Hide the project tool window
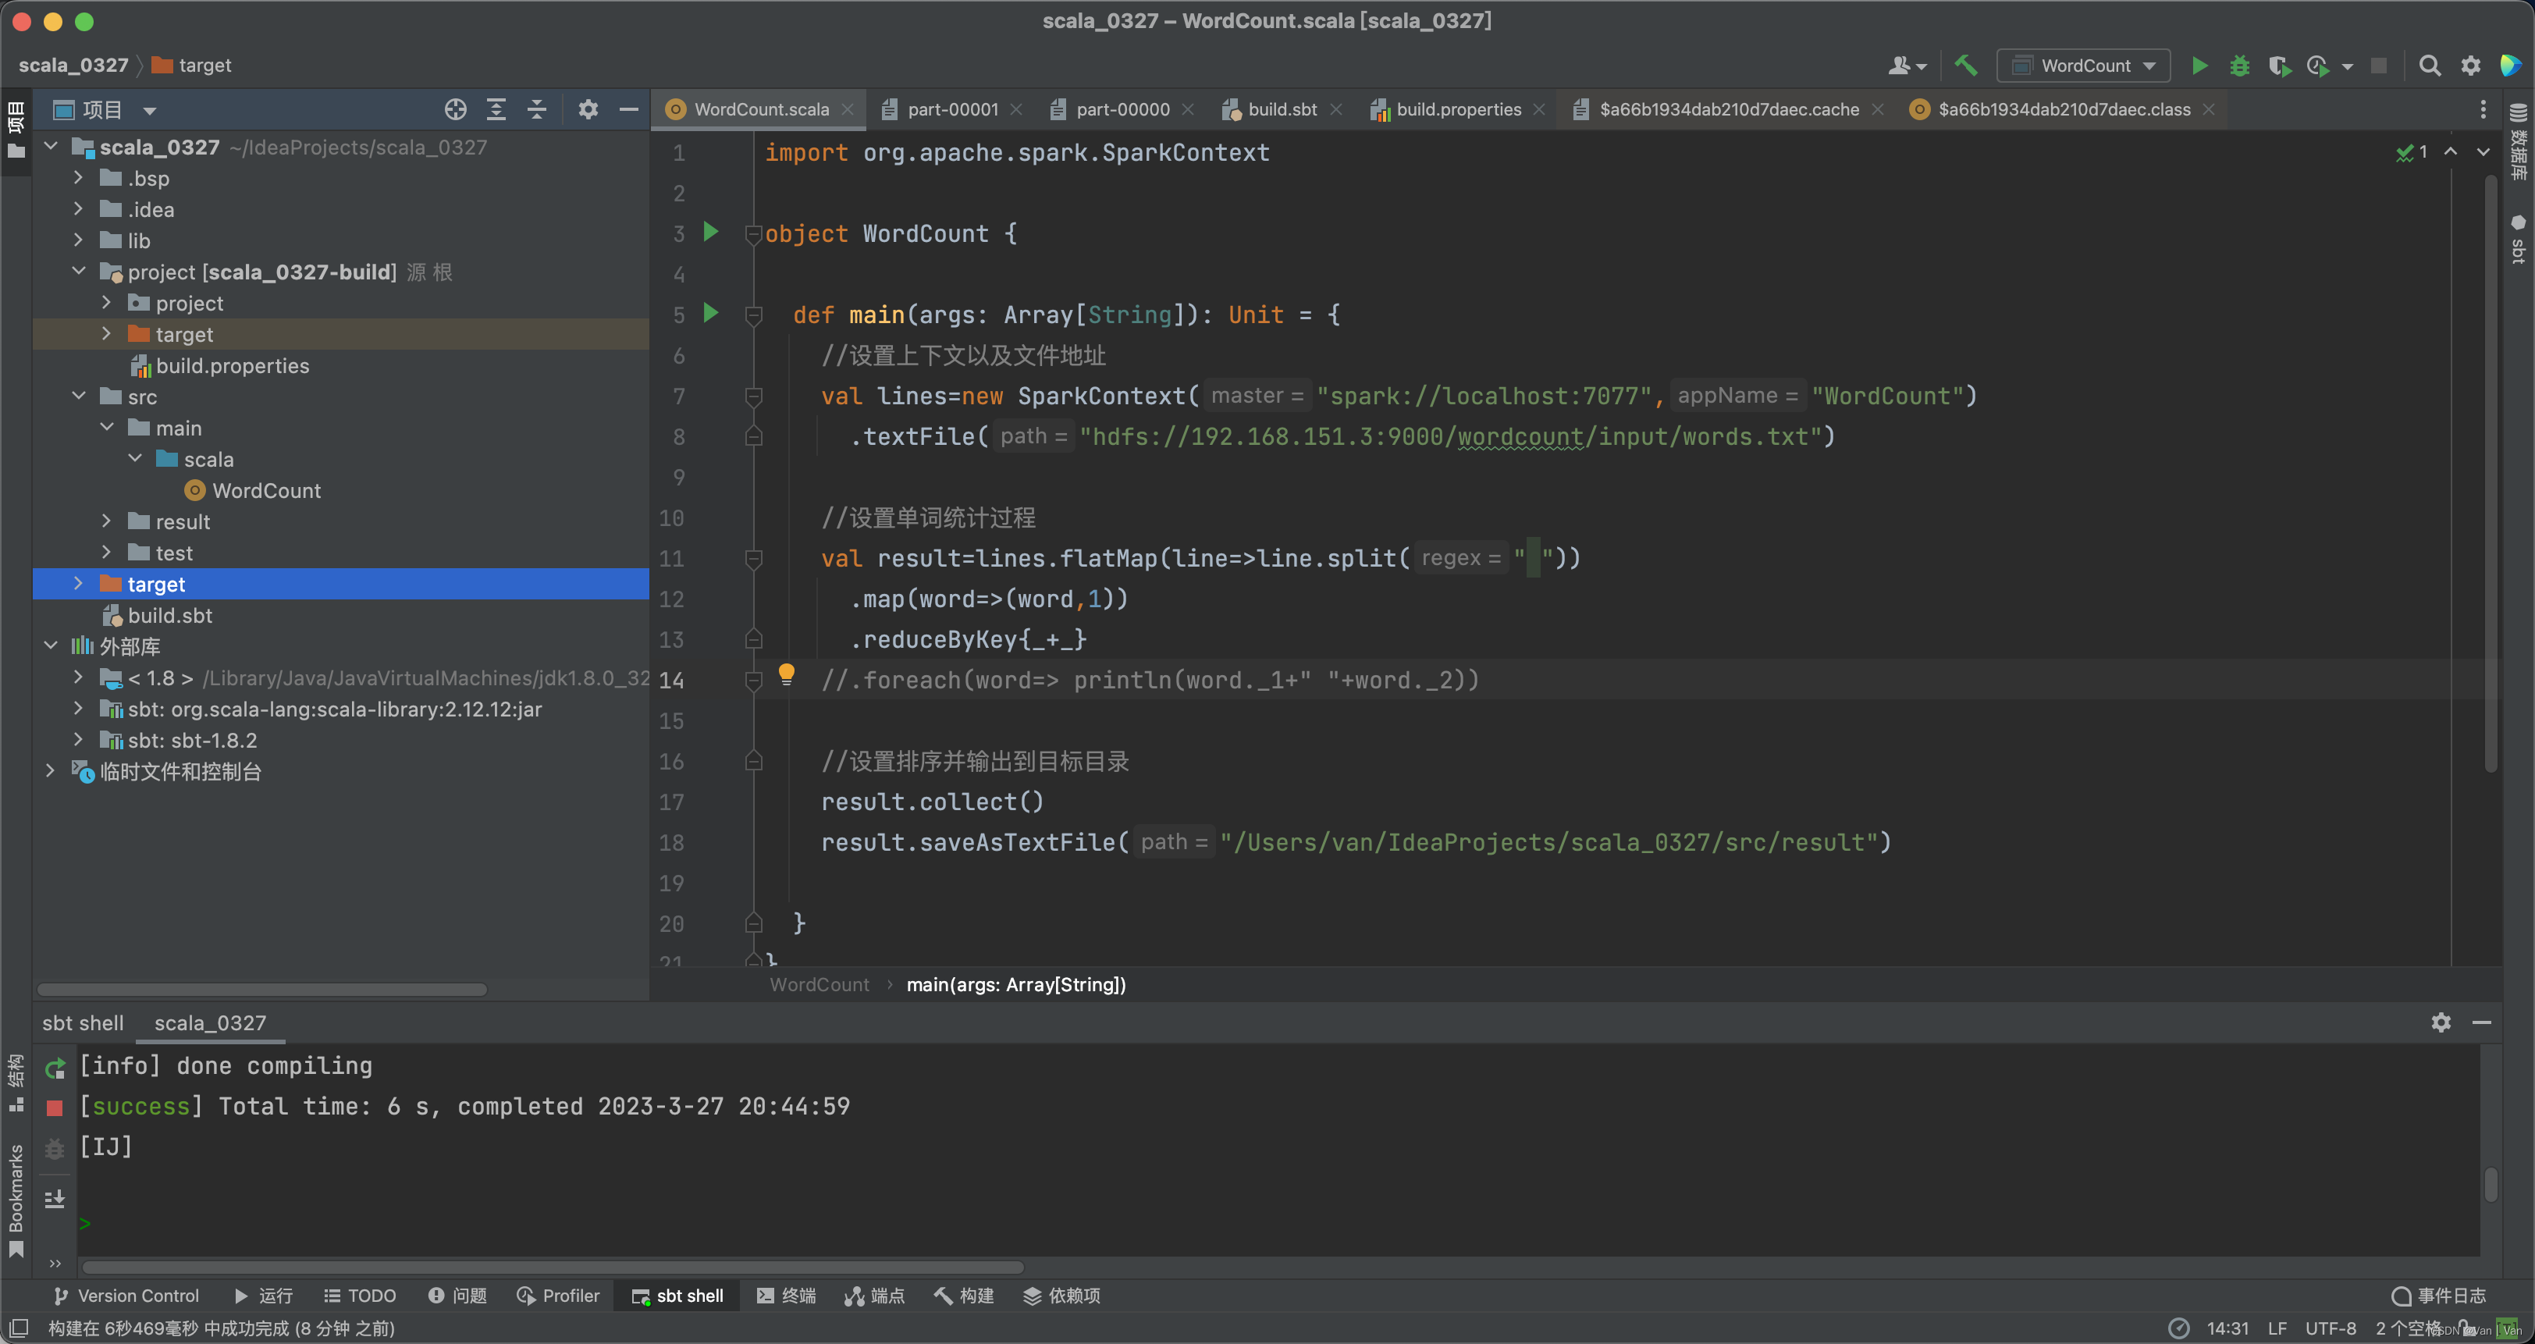Viewport: 2535px width, 1344px height. [629, 109]
